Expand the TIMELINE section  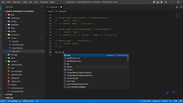pyautogui.click(x=24, y=98)
